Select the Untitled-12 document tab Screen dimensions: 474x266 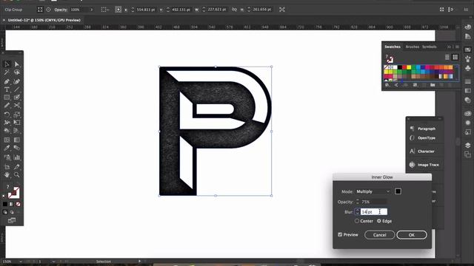point(44,20)
